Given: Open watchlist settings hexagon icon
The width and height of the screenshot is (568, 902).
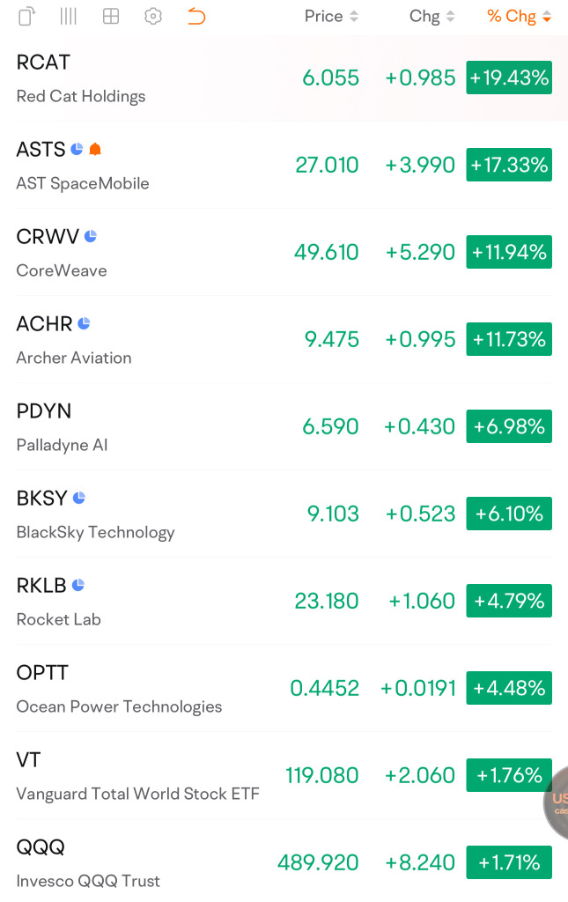Looking at the screenshot, I should click(153, 16).
